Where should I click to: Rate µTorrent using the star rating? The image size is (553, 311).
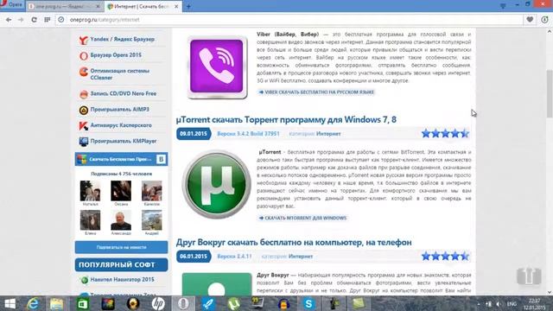(x=445, y=133)
